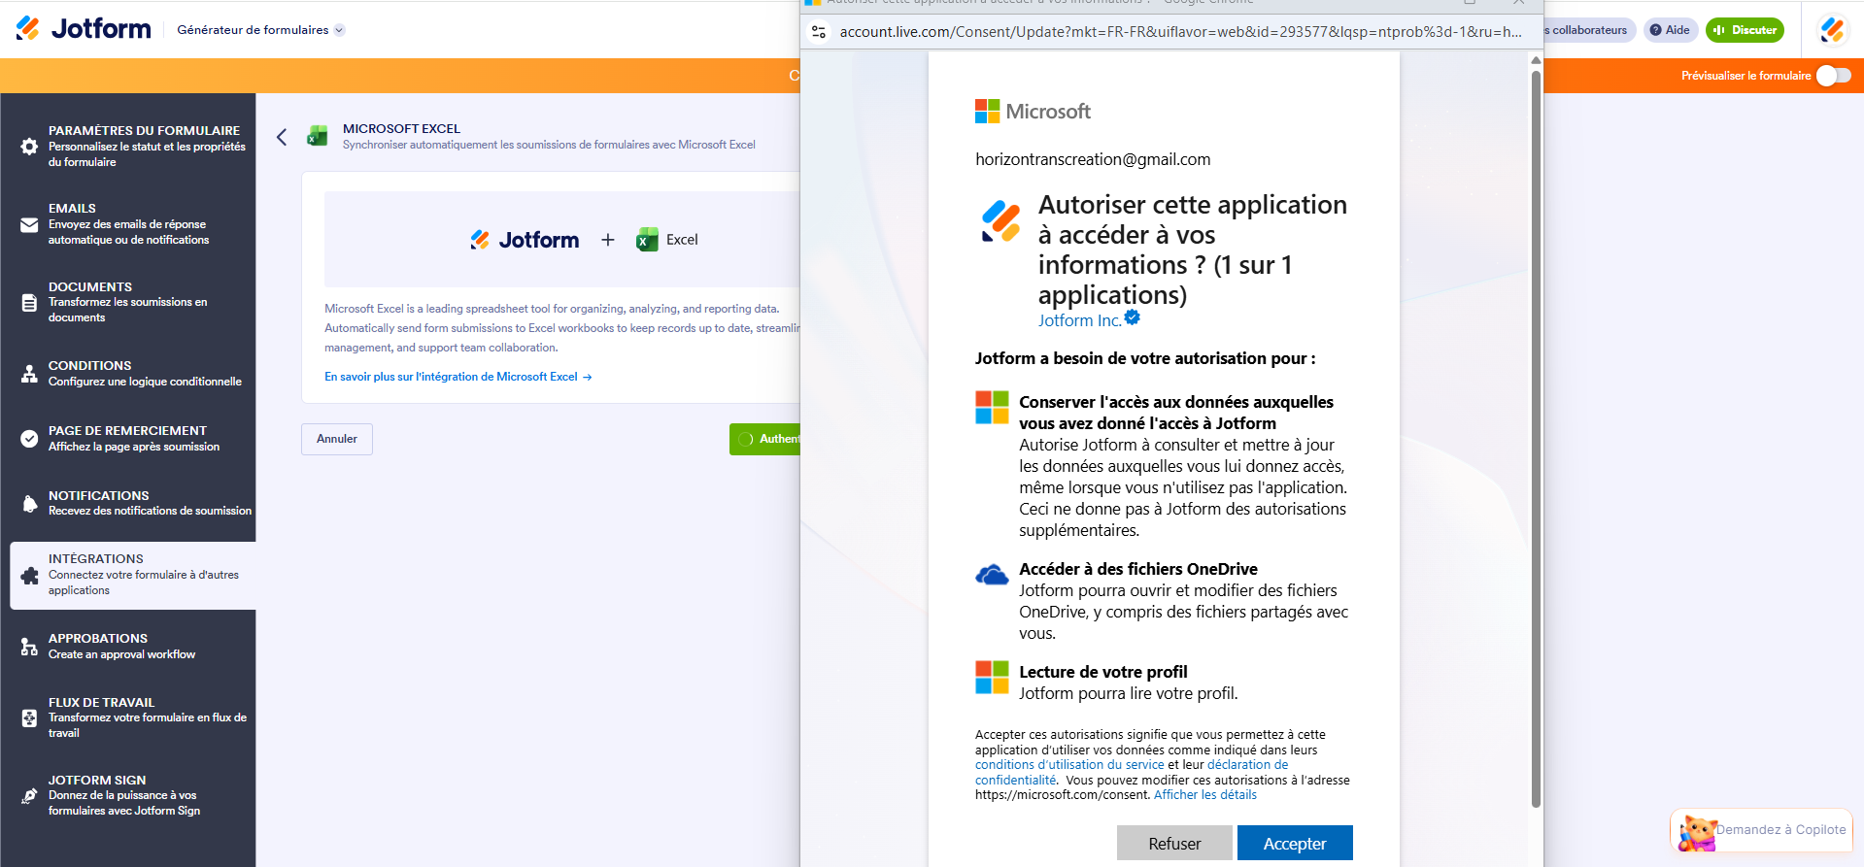This screenshot has height=867, width=1864.
Task: Select the Conditions logic icon
Action: (x=29, y=373)
